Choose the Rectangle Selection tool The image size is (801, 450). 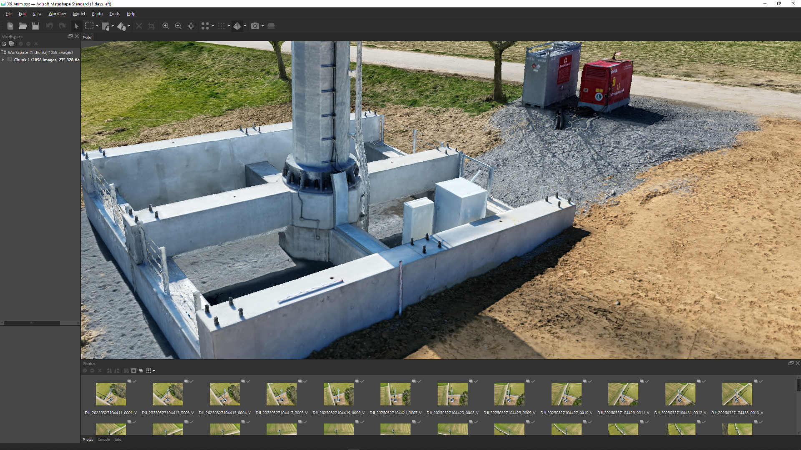click(89, 26)
